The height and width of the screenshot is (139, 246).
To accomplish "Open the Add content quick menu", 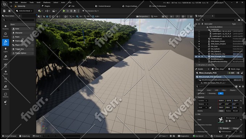I will tap(40, 11).
